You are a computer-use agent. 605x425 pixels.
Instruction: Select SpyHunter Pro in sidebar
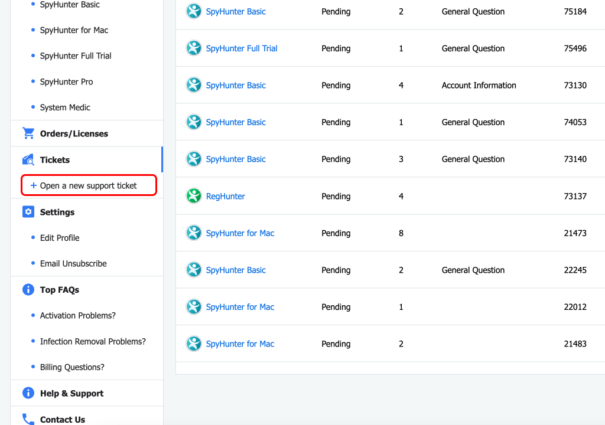(66, 81)
